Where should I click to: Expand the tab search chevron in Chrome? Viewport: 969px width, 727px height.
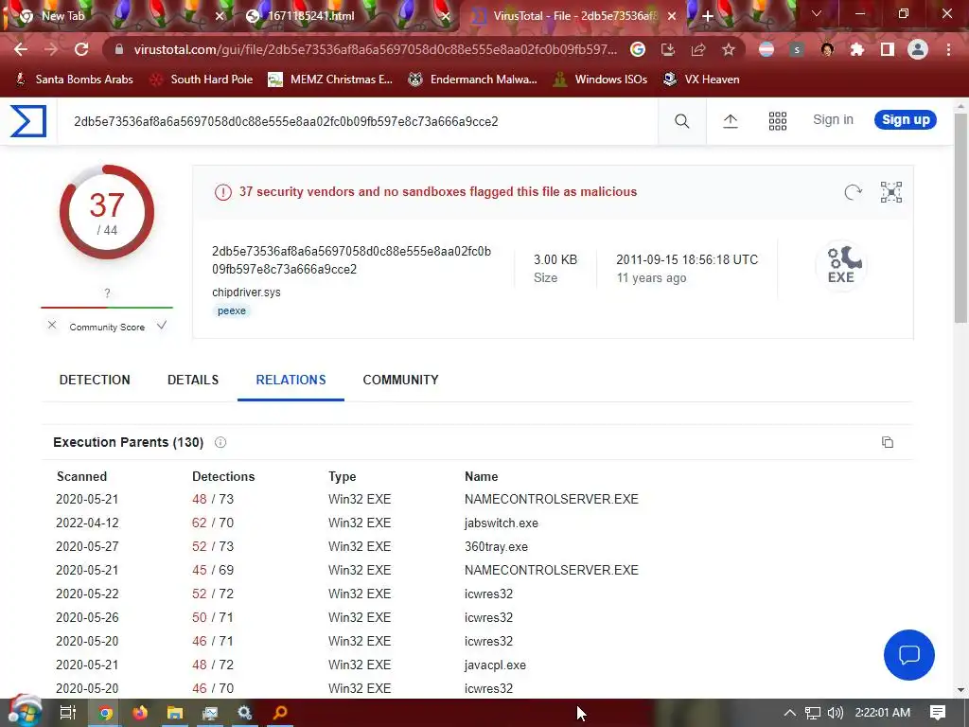(816, 13)
